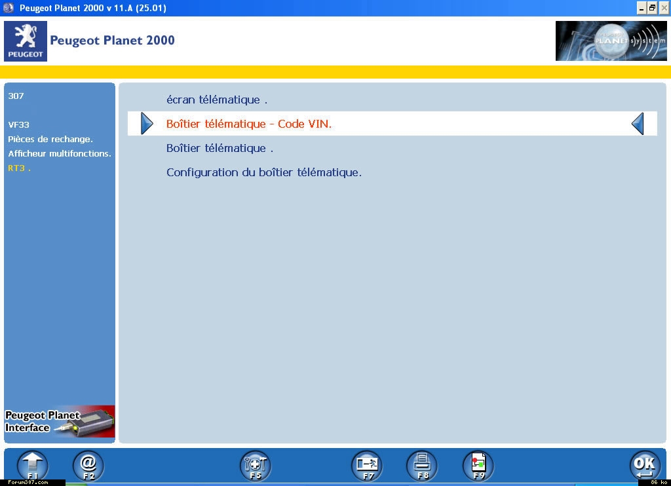Image resolution: width=671 pixels, height=486 pixels.
Task: Open the F5 tools diagnostic button
Action: coord(256,466)
